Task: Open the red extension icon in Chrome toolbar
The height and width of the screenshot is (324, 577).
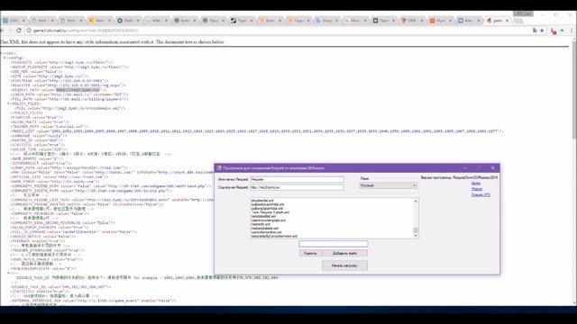Action: (554, 31)
